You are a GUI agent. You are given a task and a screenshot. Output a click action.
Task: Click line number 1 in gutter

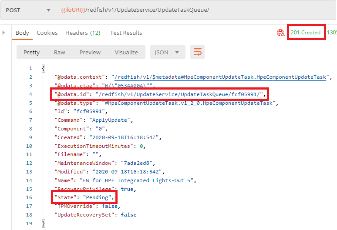coord(30,68)
